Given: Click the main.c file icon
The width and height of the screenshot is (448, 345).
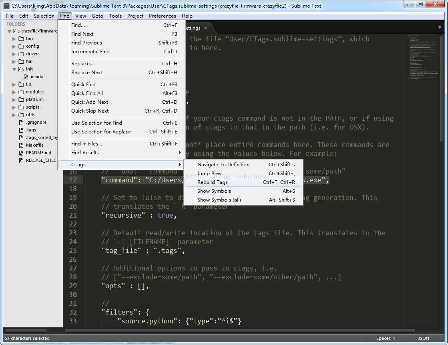Looking at the screenshot, I should point(26,77).
